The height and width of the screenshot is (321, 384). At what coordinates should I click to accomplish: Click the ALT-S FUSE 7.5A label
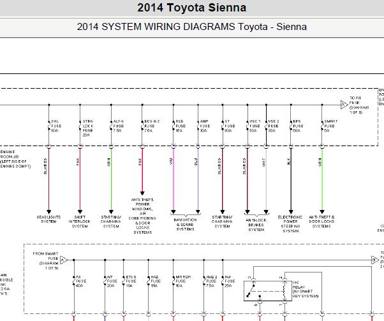click(118, 126)
